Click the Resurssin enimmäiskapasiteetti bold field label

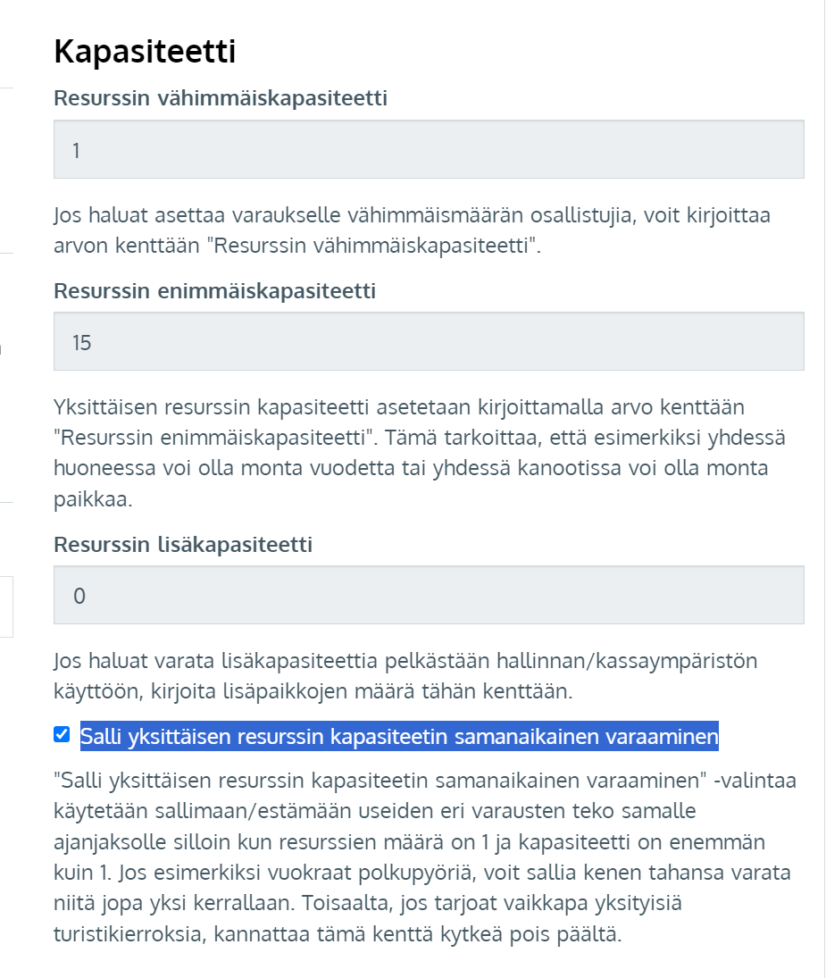click(x=215, y=290)
